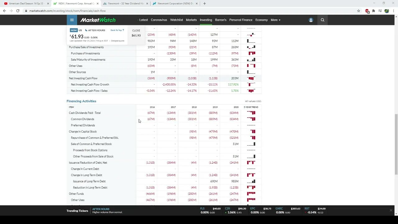Open the Investing nav item

[x=206, y=20]
